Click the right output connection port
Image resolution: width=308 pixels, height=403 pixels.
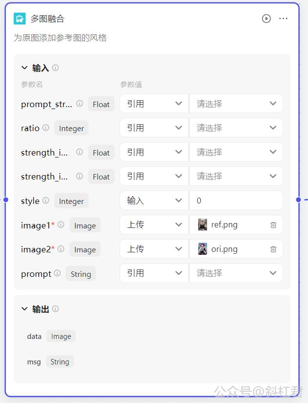[x=298, y=200]
